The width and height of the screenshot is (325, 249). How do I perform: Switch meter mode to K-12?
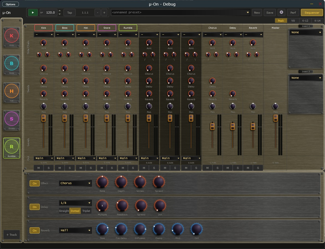pyautogui.click(x=305, y=21)
